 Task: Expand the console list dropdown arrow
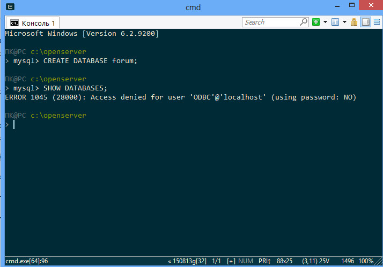344,22
